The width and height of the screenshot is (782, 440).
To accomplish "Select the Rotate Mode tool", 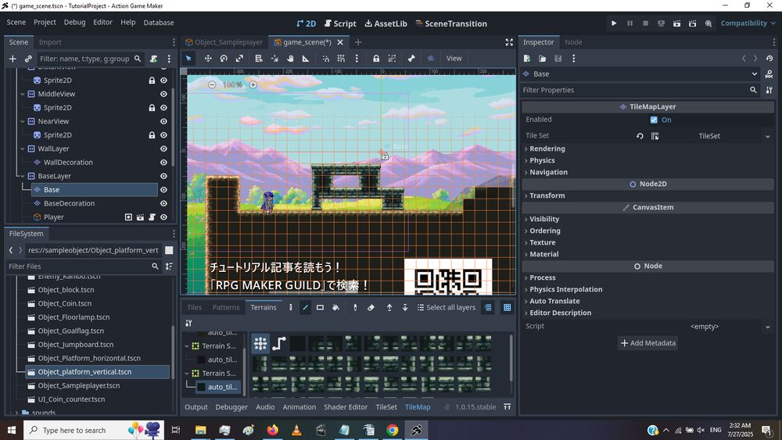I will 224,59.
